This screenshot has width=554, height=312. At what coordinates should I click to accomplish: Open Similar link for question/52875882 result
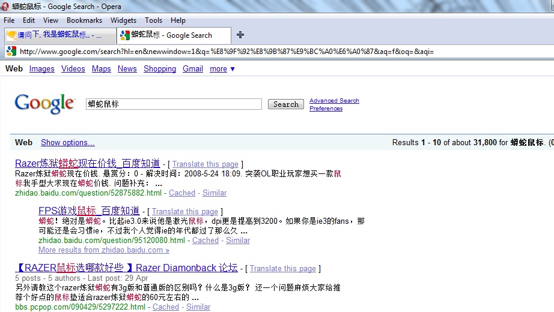215,193
